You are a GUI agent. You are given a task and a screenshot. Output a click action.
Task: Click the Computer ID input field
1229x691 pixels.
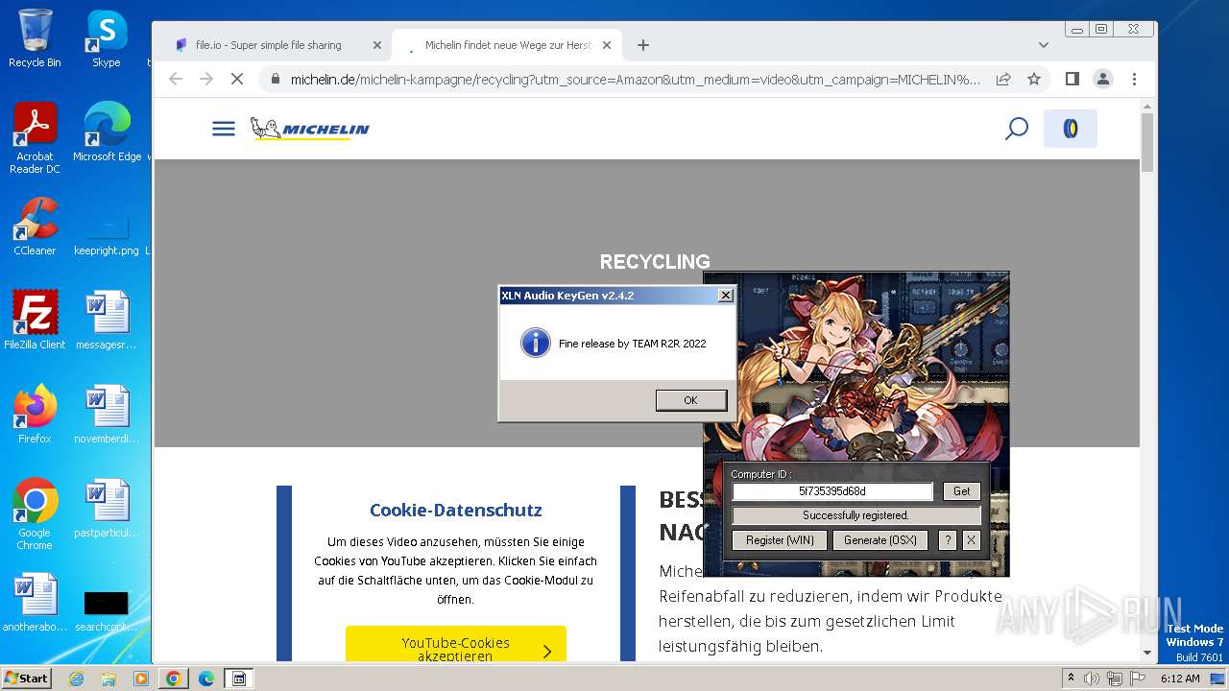pyautogui.click(x=832, y=491)
